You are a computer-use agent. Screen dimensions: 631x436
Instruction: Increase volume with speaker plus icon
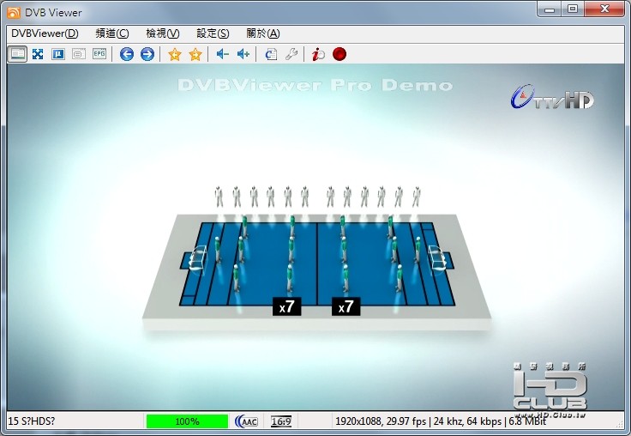(243, 54)
